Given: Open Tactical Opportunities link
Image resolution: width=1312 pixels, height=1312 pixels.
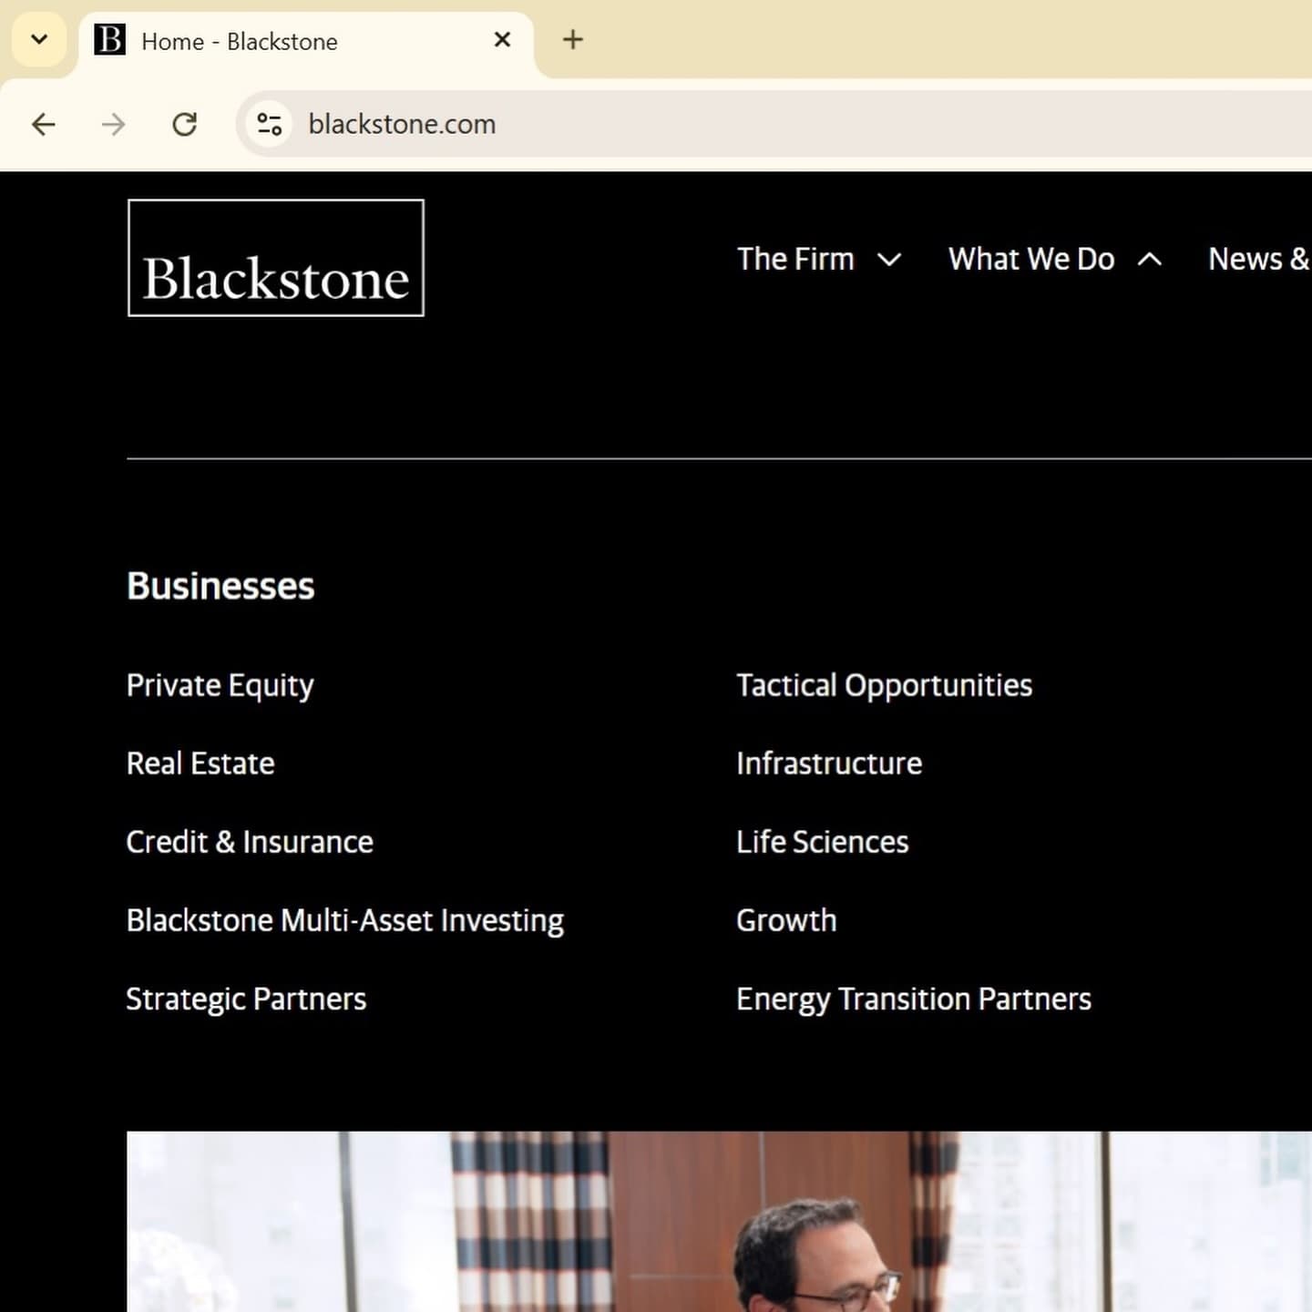Looking at the screenshot, I should [x=885, y=686].
